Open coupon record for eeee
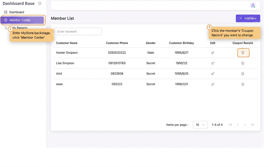 pos(243,84)
